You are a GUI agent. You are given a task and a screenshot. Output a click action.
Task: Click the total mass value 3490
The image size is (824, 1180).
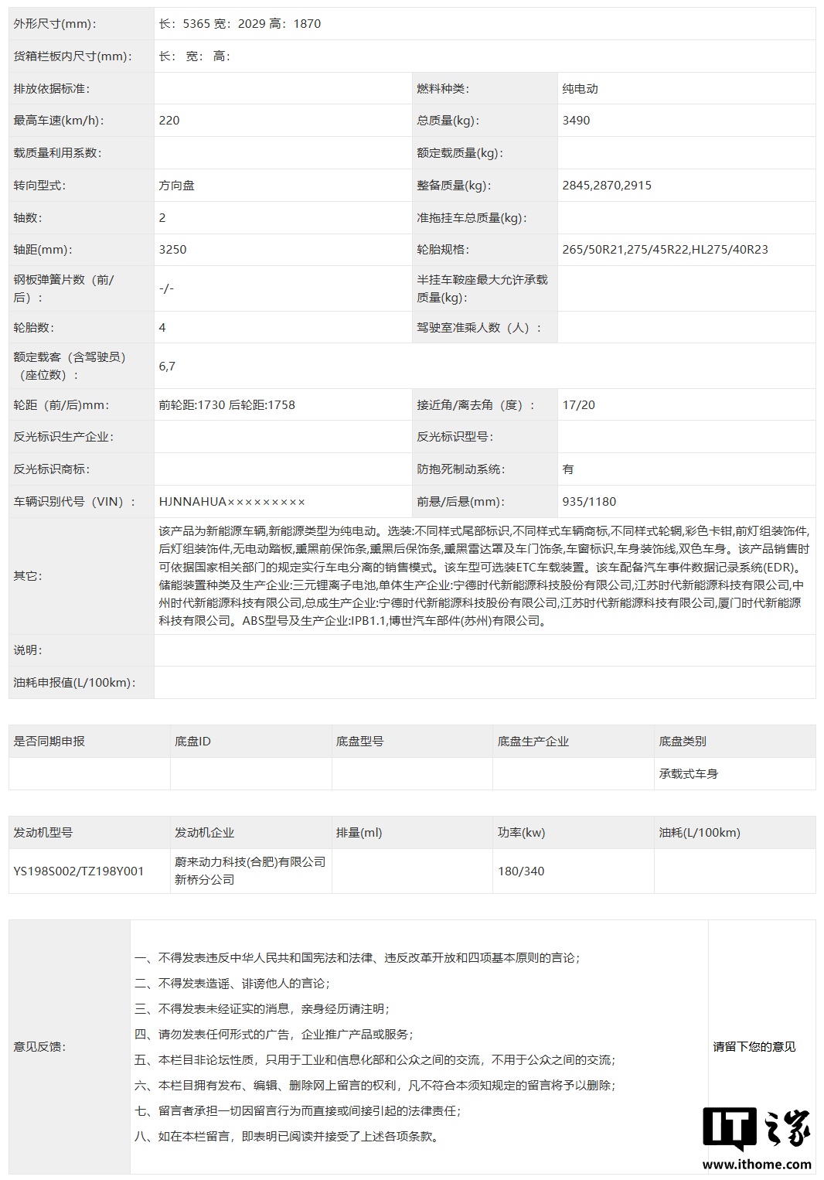[576, 121]
